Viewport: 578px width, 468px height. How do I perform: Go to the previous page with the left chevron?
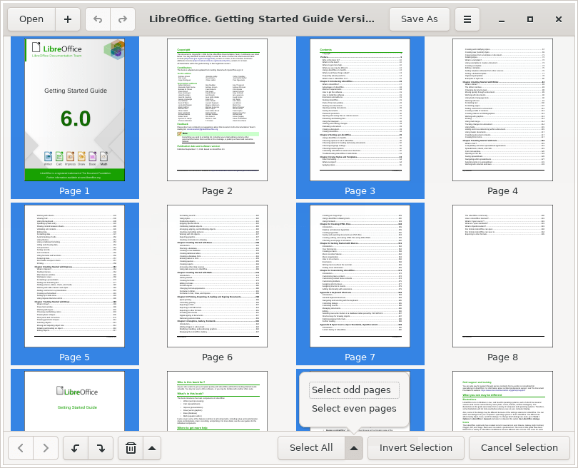coord(21,448)
